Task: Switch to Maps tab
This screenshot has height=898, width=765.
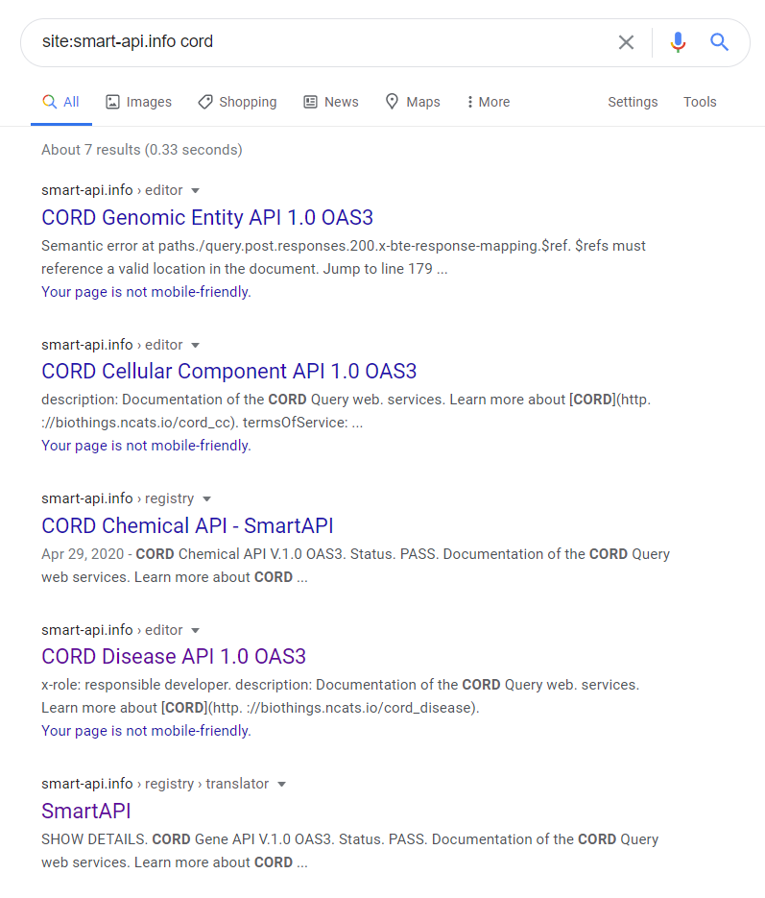Action: (x=413, y=102)
